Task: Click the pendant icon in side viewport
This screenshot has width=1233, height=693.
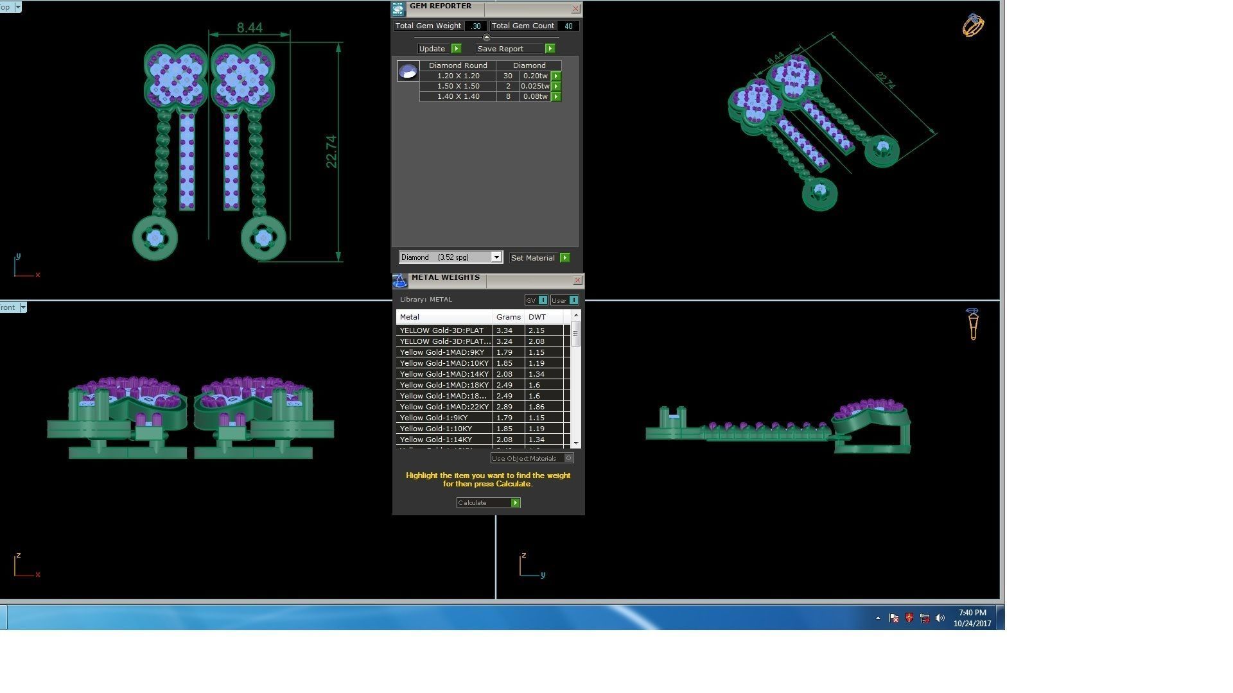Action: click(x=972, y=324)
